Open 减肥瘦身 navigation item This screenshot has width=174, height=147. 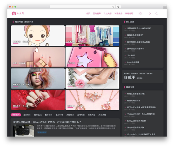coord(118,14)
